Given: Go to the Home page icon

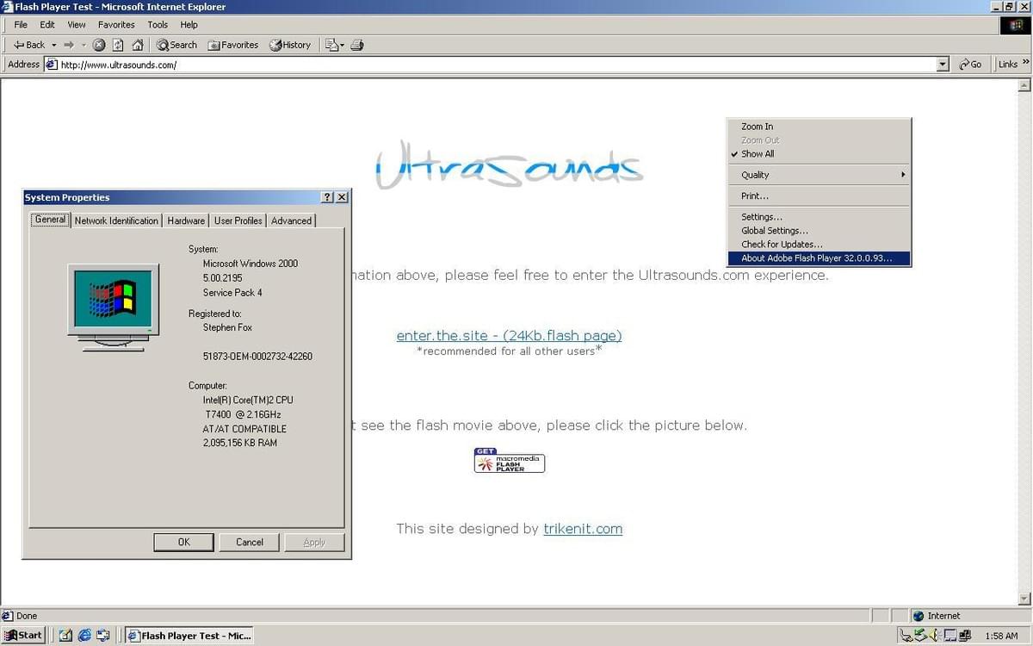Looking at the screenshot, I should click(137, 45).
